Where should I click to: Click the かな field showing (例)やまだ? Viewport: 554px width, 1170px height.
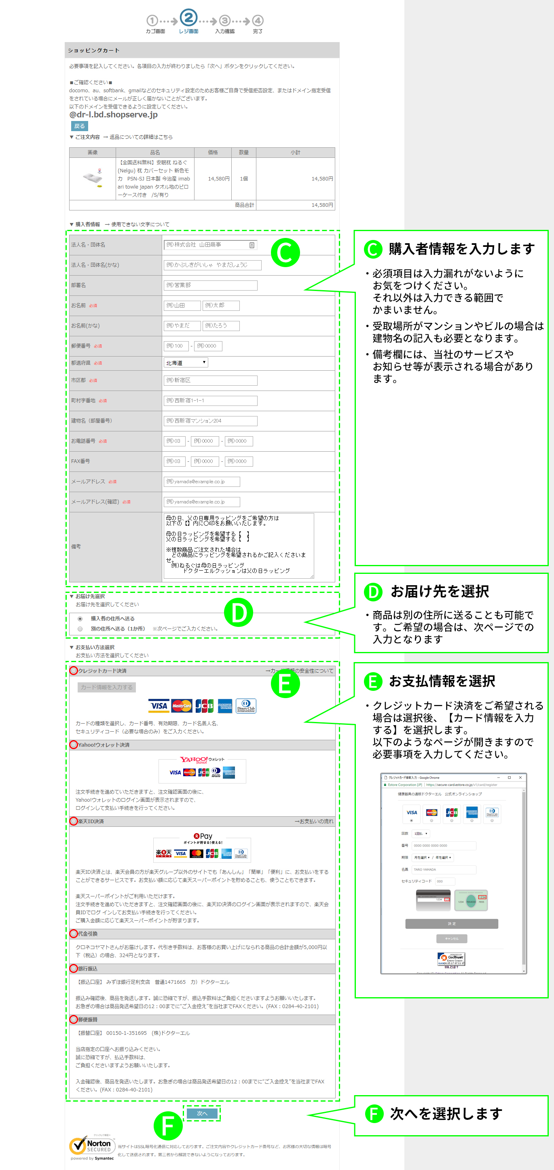tap(182, 326)
